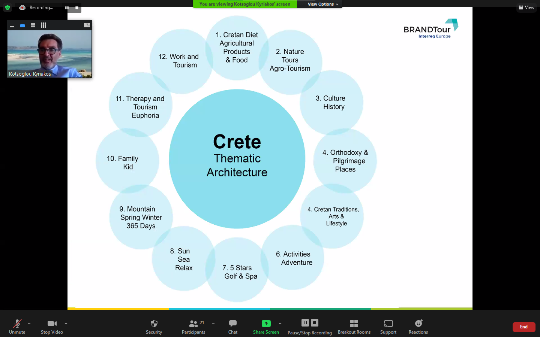The height and width of the screenshot is (337, 540).
Task: Open the View menu at top right
Action: [526, 7]
